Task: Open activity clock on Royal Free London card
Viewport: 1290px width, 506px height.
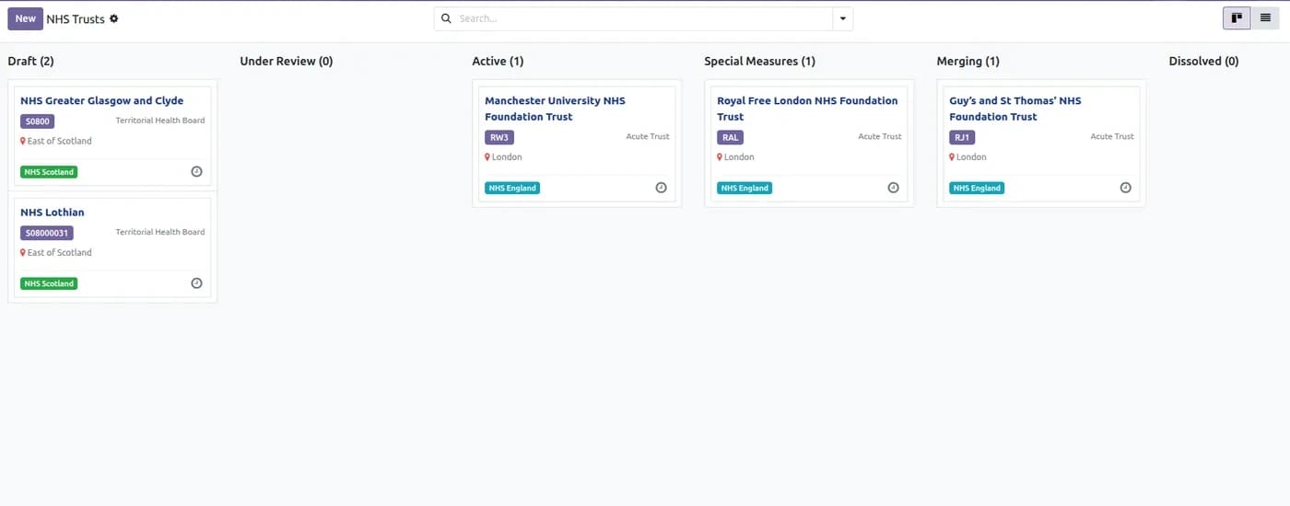Action: pos(893,188)
